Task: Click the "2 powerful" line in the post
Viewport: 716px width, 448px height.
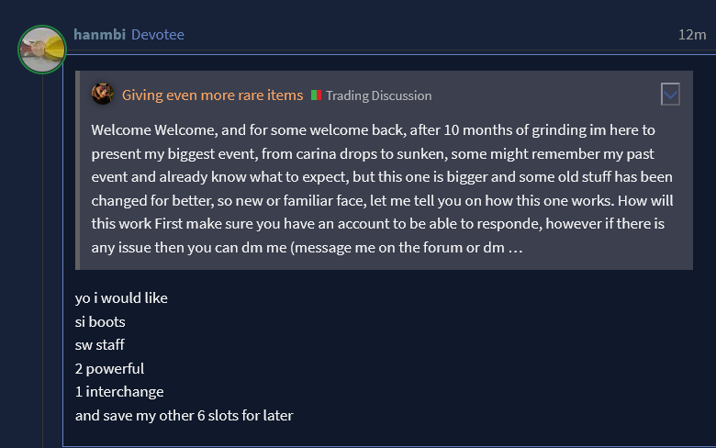Action: coord(109,368)
